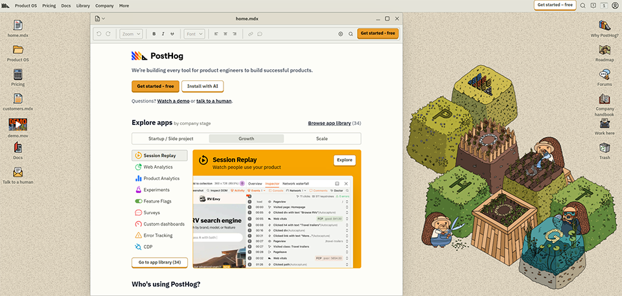Open the Forums desktop icon
This screenshot has width=622, height=296.
(x=605, y=74)
